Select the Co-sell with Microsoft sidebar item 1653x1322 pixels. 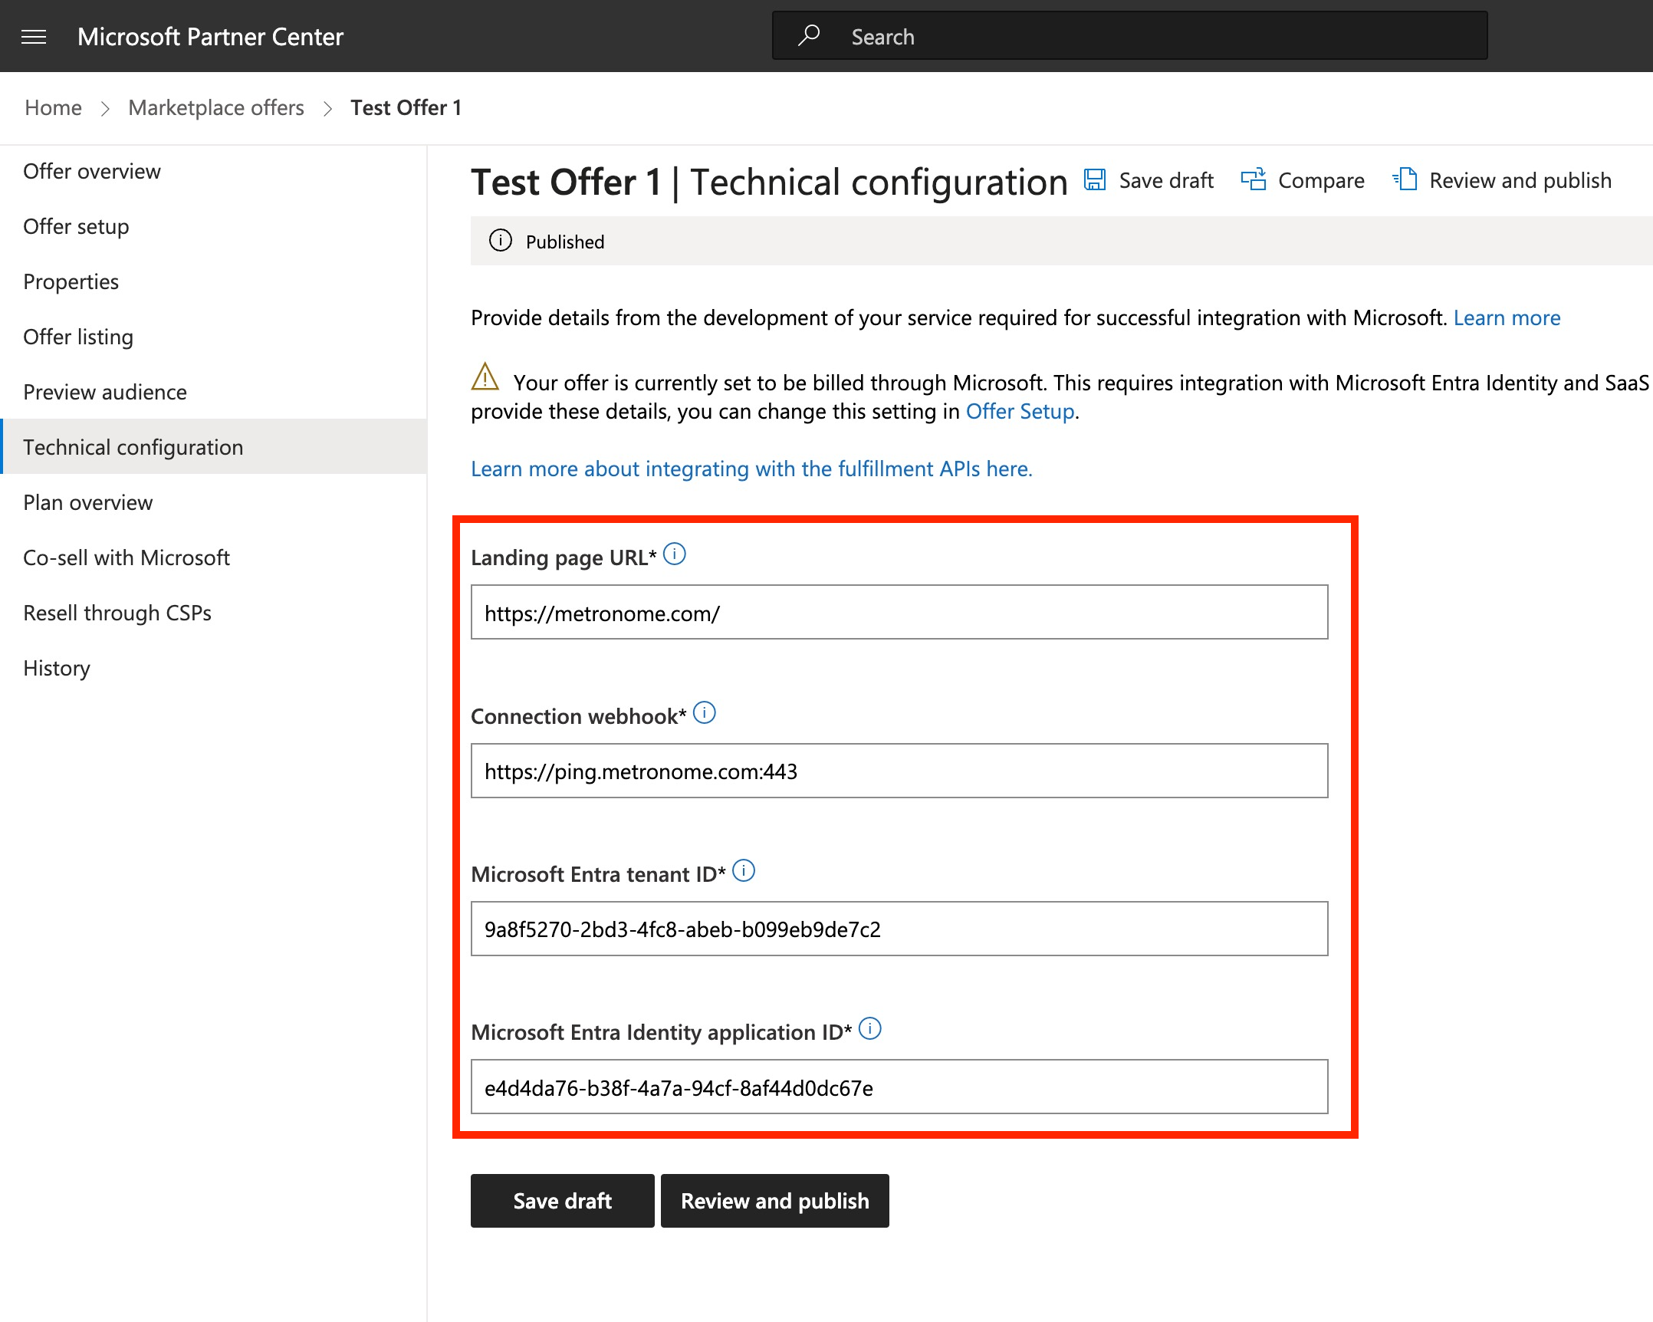(127, 556)
